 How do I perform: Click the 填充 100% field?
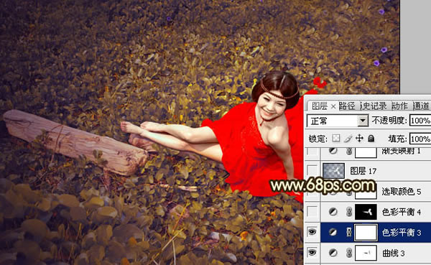[x=420, y=139]
